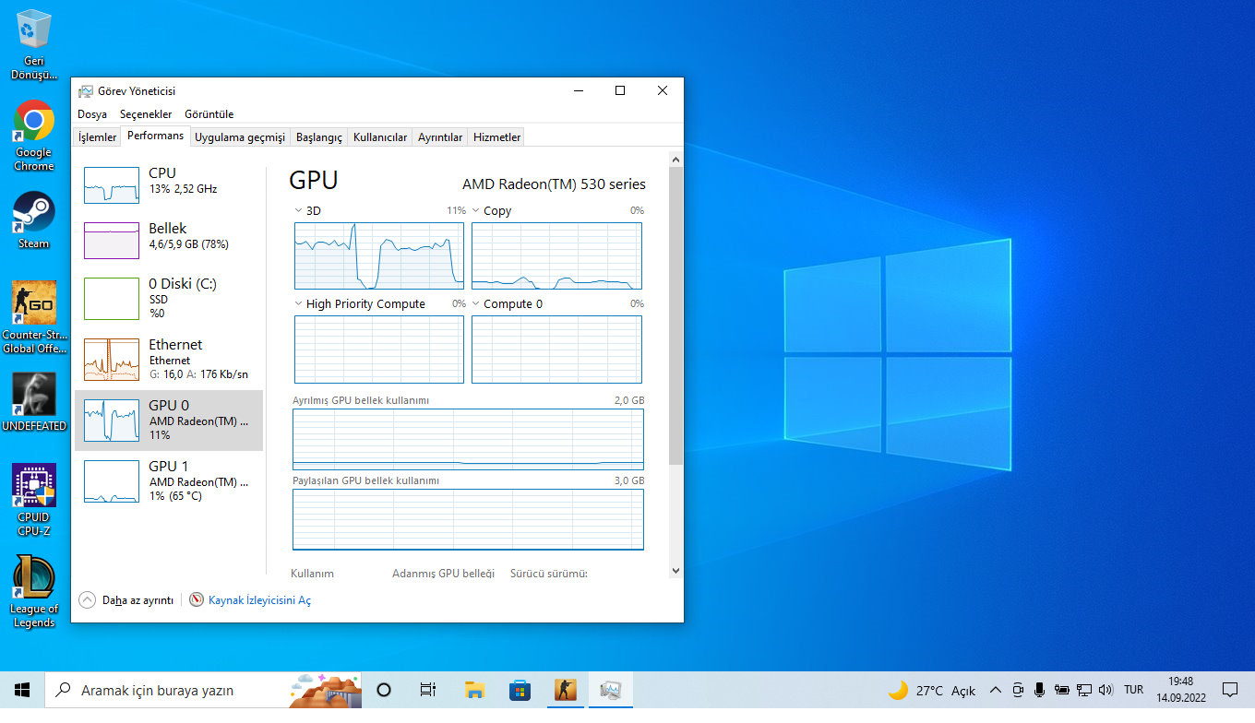
Task: Select Counter-Strike Global Offensive desktop icon
Action: click(34, 317)
